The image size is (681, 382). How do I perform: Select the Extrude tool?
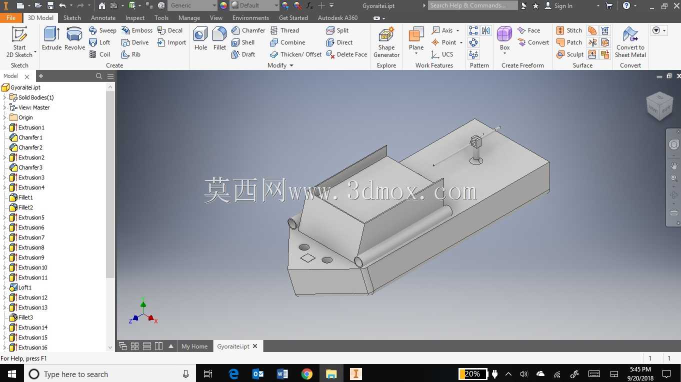pyautogui.click(x=51, y=39)
